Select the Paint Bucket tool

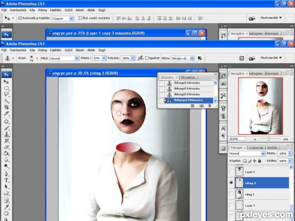point(6,153)
